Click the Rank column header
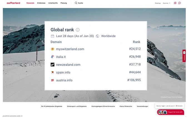Viewport: 189px width, 119px height. tap(136, 42)
